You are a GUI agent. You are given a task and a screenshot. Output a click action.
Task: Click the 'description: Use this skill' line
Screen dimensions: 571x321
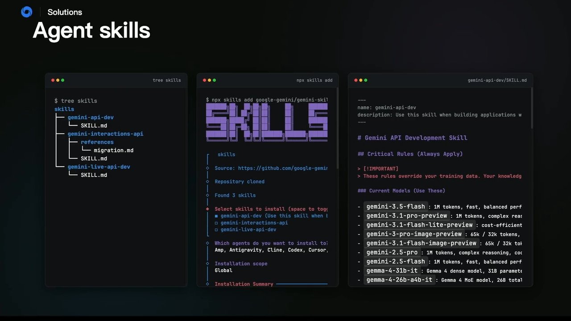click(x=439, y=115)
